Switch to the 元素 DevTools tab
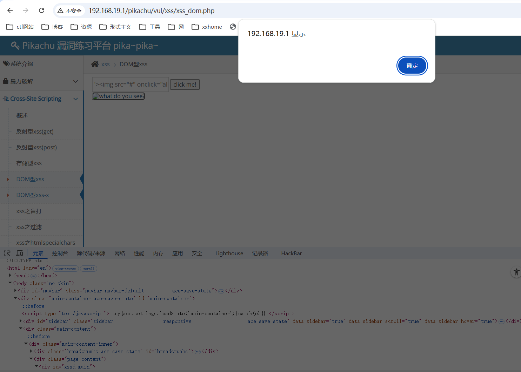Screen dimensions: 521x372 click(38, 253)
